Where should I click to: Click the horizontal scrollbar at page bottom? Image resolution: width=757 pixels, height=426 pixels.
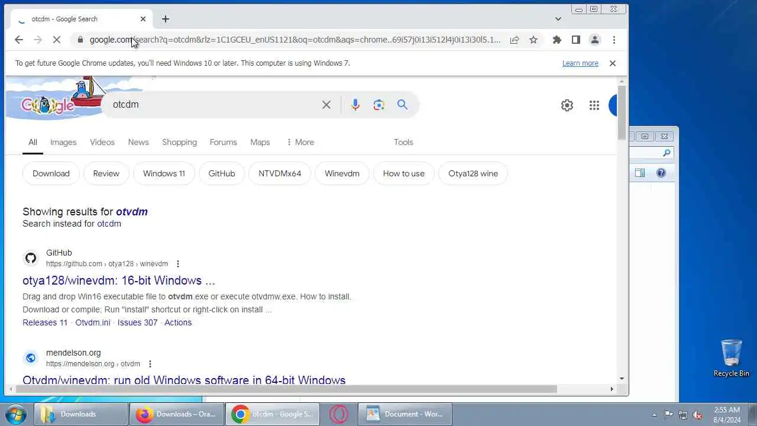[286, 389]
